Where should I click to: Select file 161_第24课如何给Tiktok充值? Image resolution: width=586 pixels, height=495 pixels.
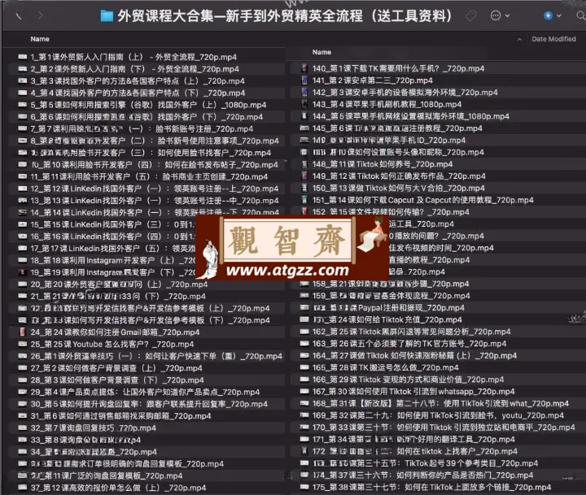tap(387, 319)
